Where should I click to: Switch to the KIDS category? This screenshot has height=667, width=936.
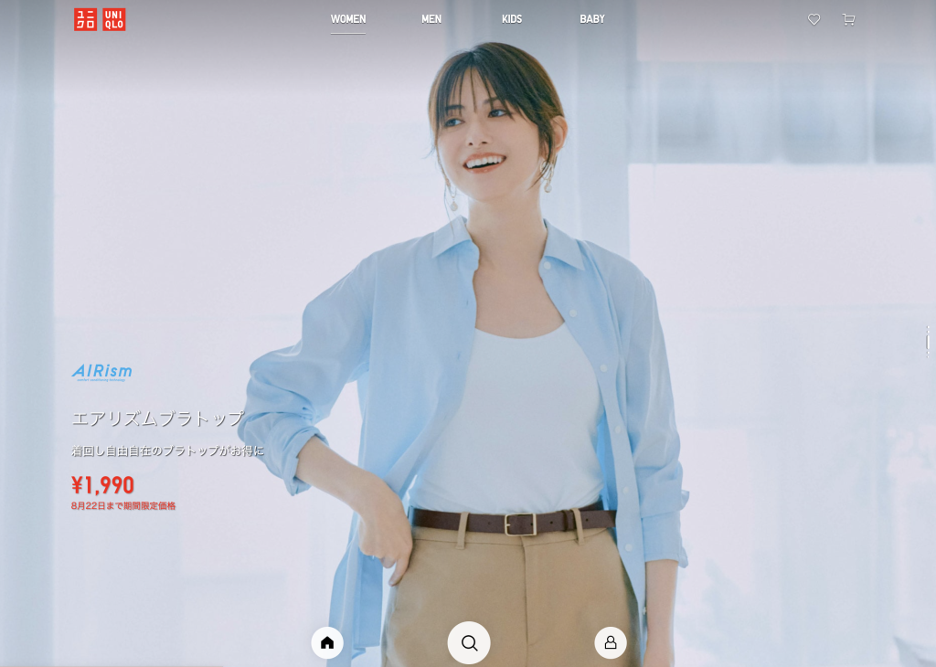point(512,19)
